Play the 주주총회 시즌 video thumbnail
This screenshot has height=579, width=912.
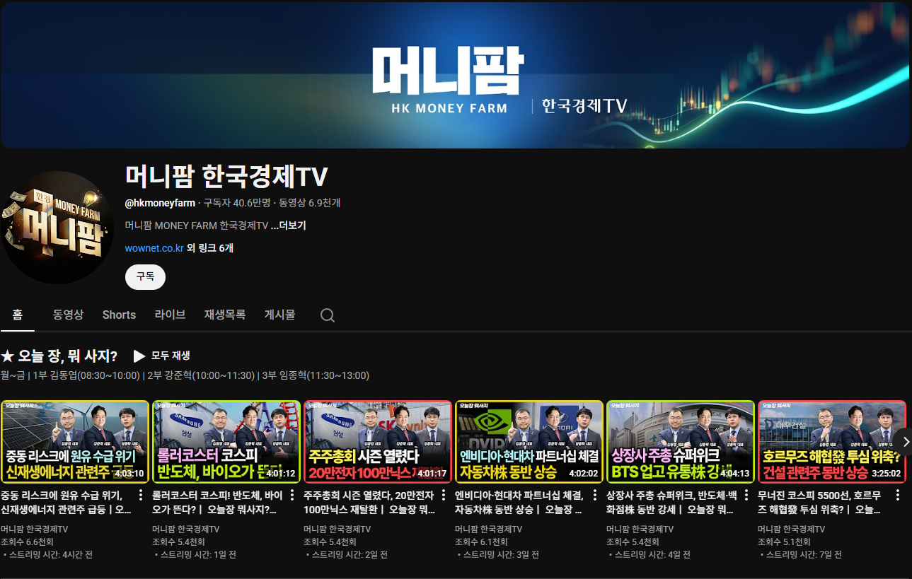click(378, 441)
